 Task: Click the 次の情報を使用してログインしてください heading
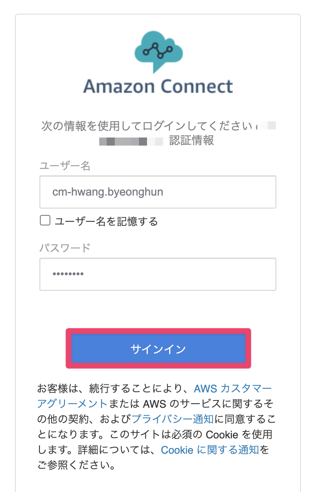click(x=147, y=126)
